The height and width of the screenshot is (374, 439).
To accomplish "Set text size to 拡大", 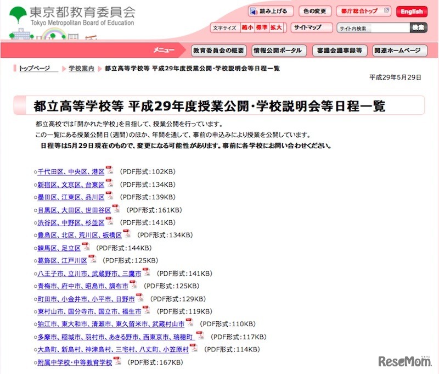I will (277, 28).
